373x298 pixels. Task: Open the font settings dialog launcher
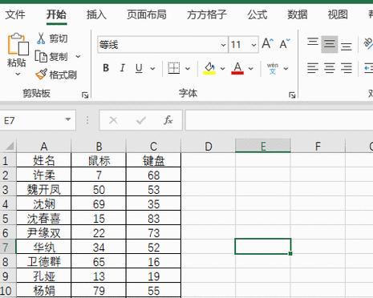(x=292, y=95)
